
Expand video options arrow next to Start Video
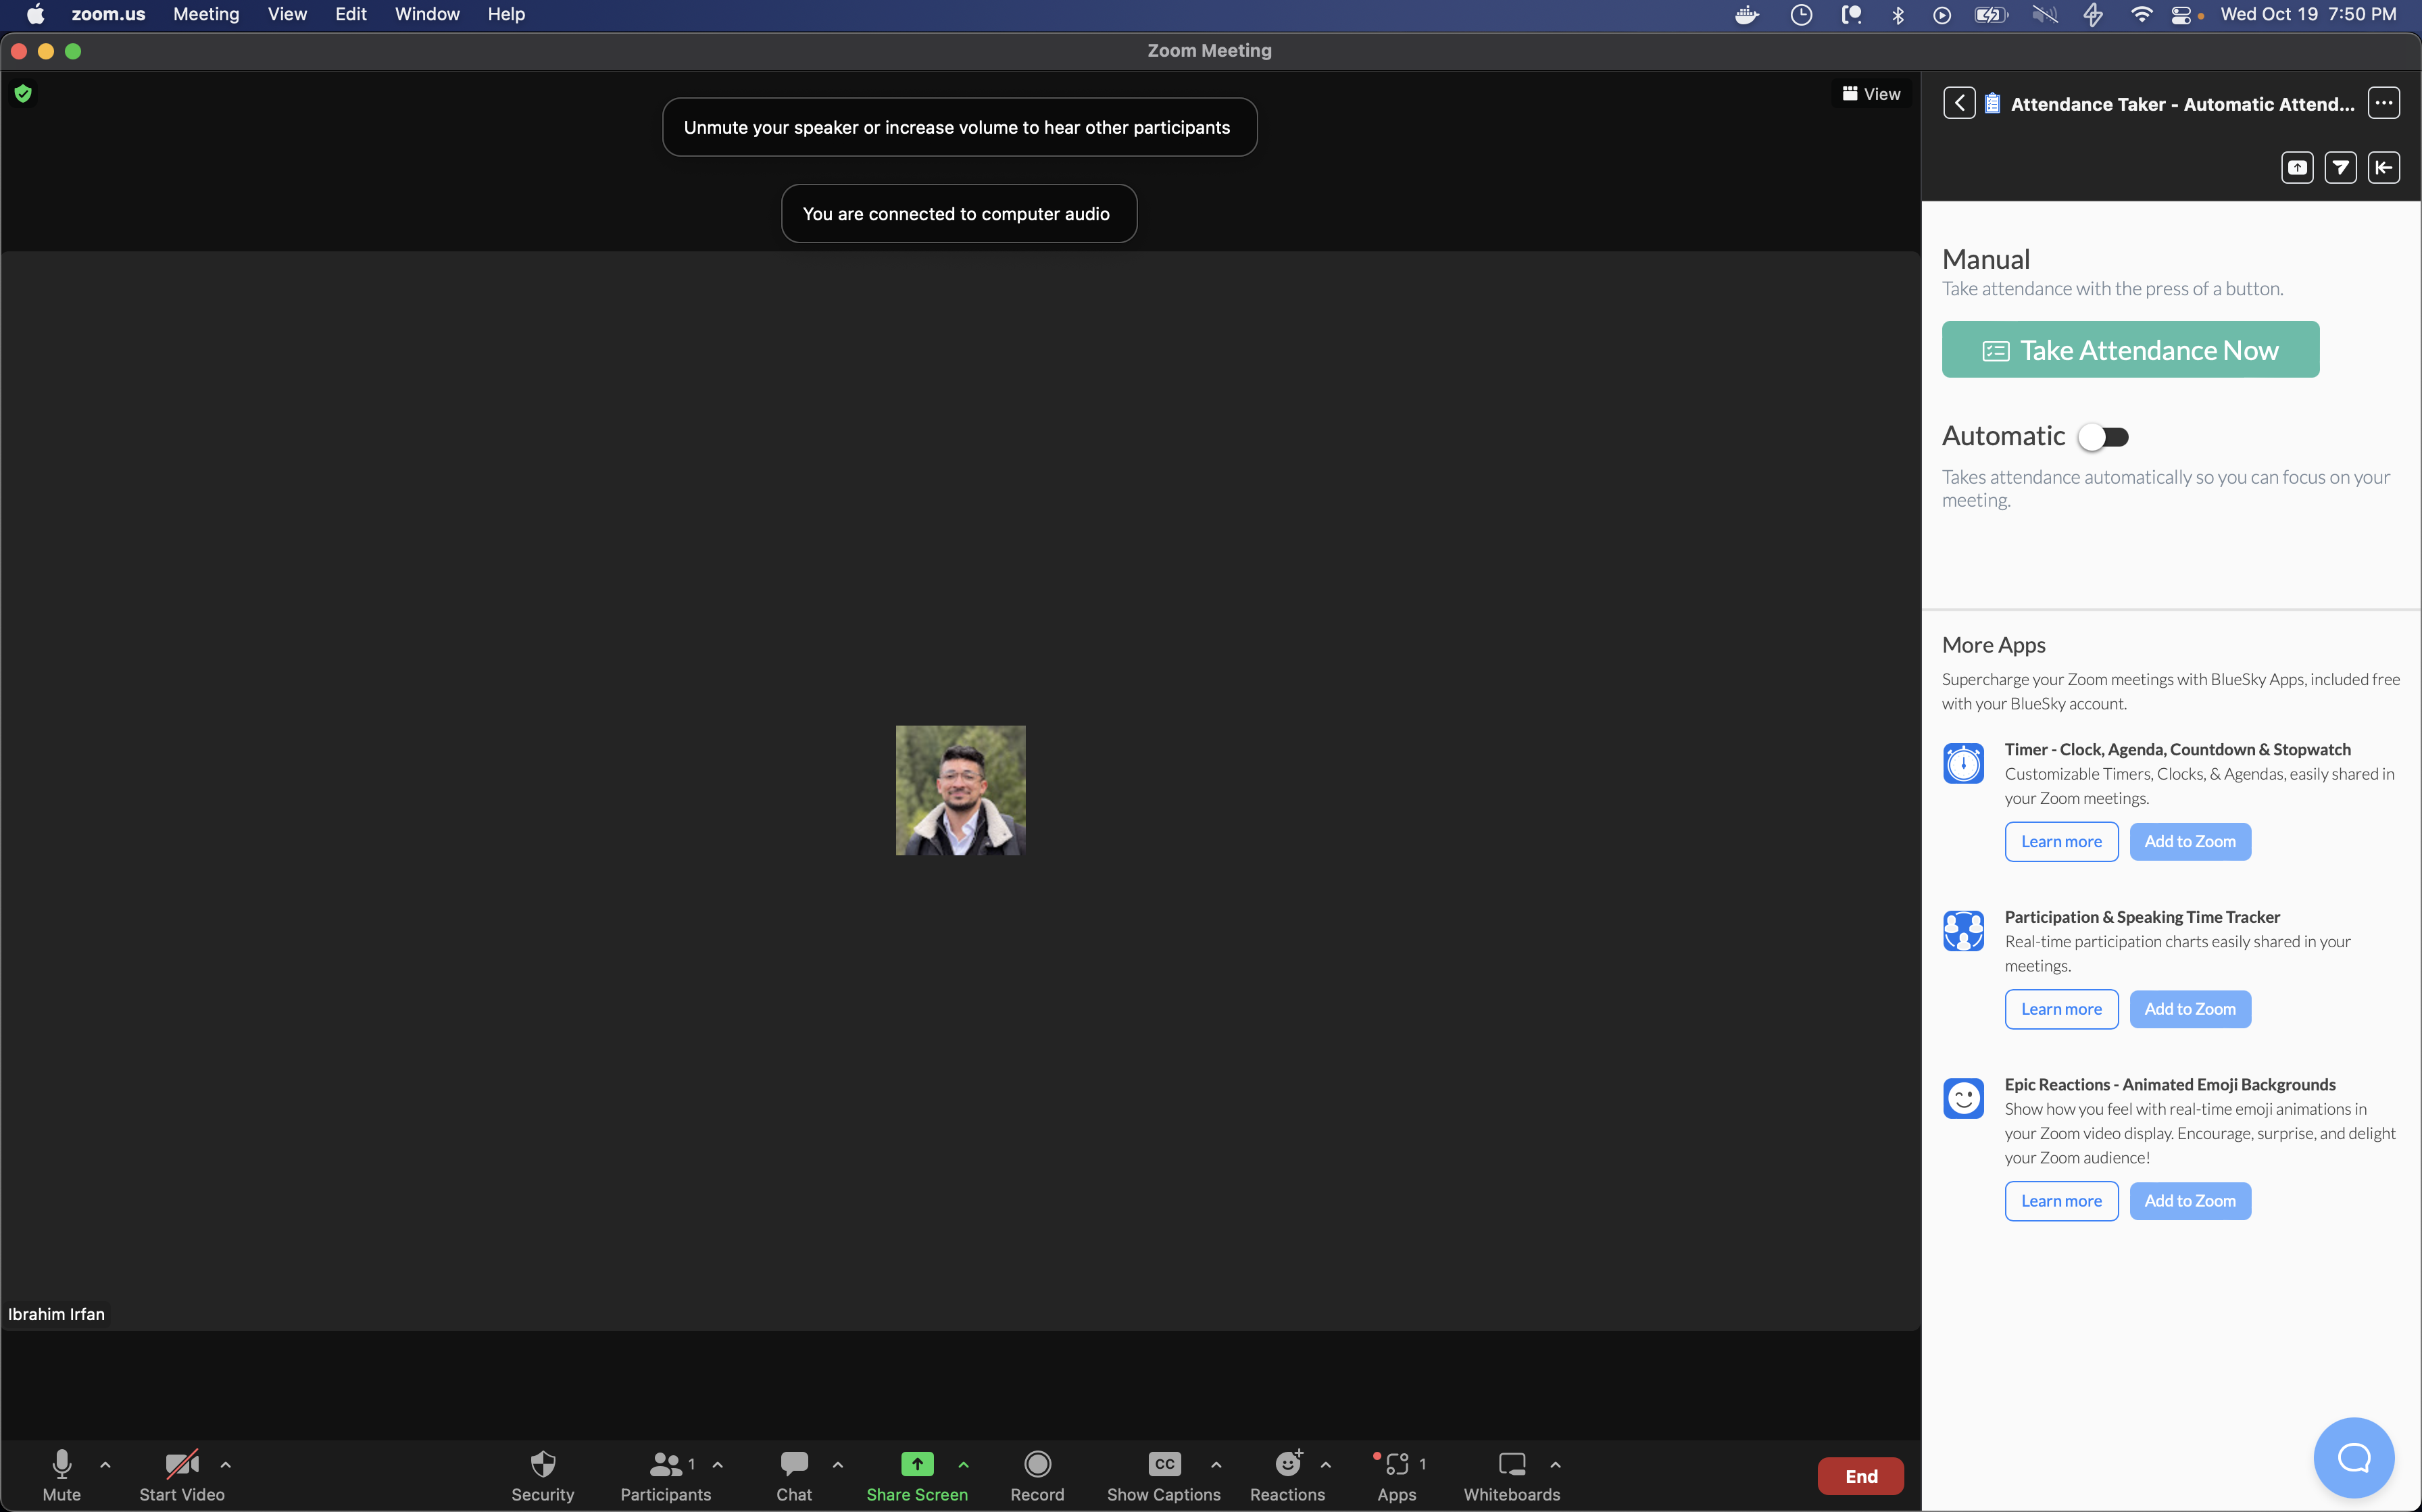tap(226, 1465)
